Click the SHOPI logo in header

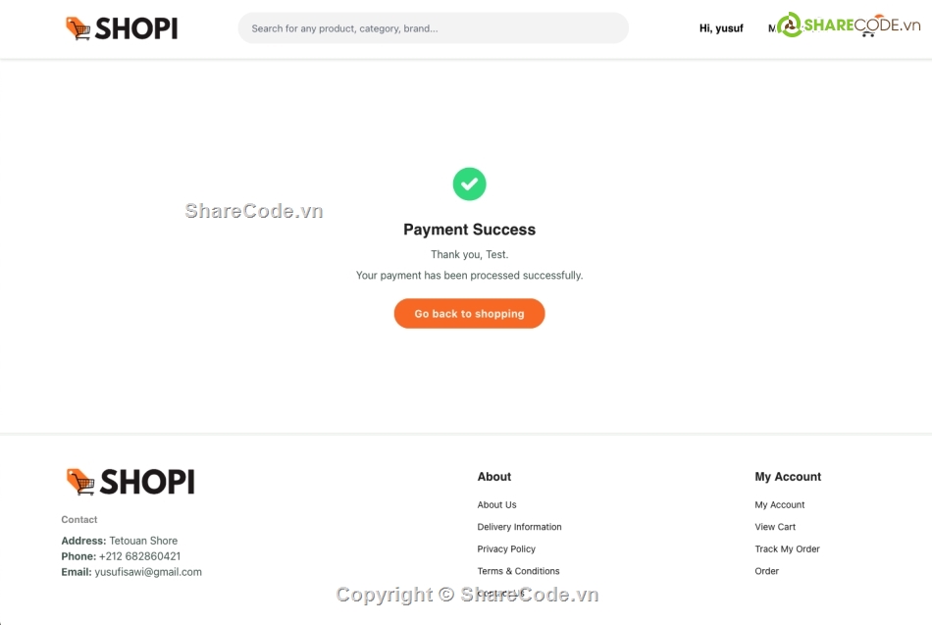[x=122, y=27]
